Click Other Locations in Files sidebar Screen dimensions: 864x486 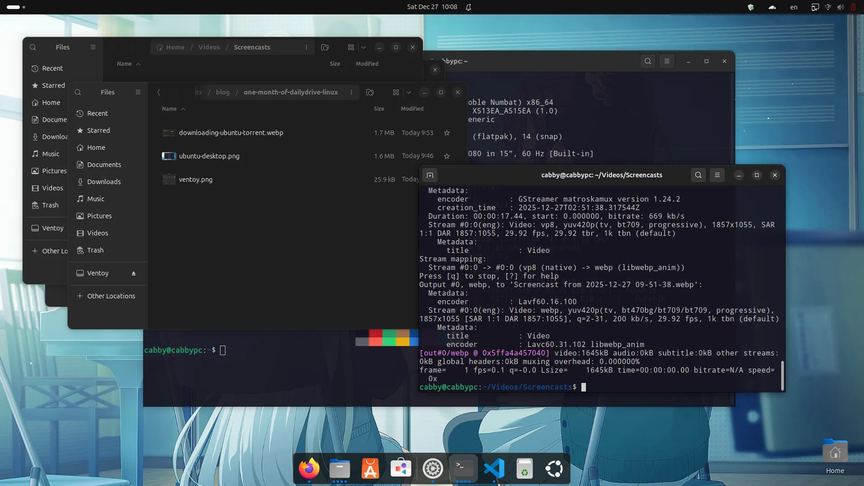(x=111, y=296)
